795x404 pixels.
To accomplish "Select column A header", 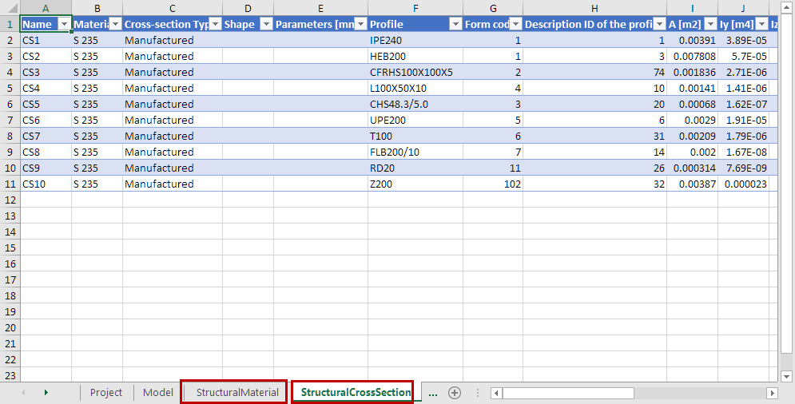I will 46,8.
